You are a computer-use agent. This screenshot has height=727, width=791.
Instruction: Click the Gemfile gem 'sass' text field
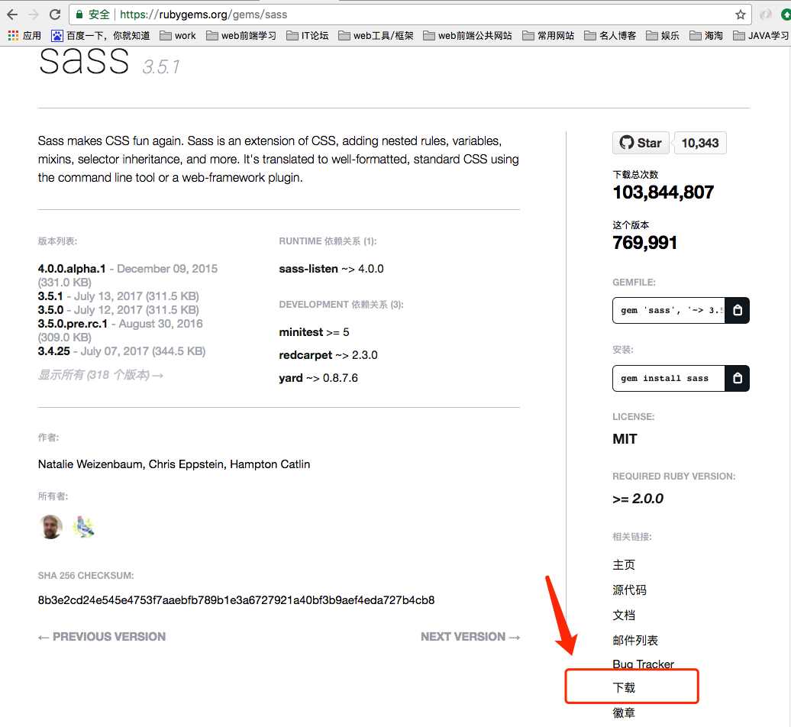pos(668,310)
